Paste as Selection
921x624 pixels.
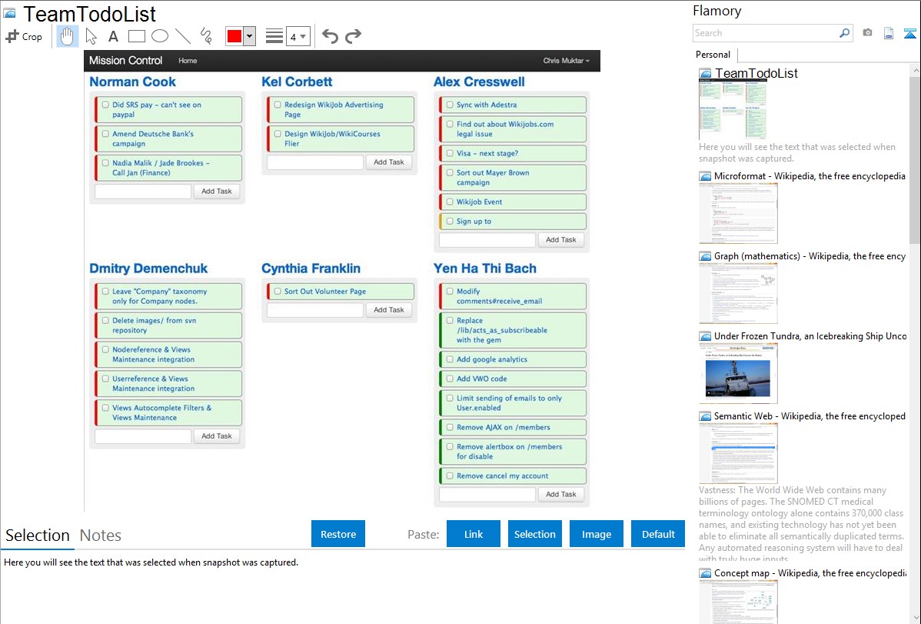click(534, 534)
